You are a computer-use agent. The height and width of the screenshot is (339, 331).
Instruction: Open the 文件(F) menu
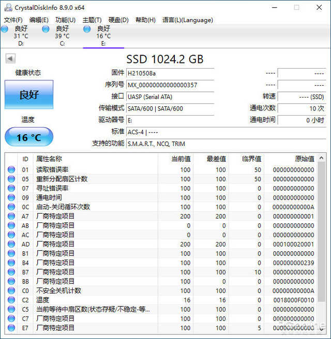[13, 20]
